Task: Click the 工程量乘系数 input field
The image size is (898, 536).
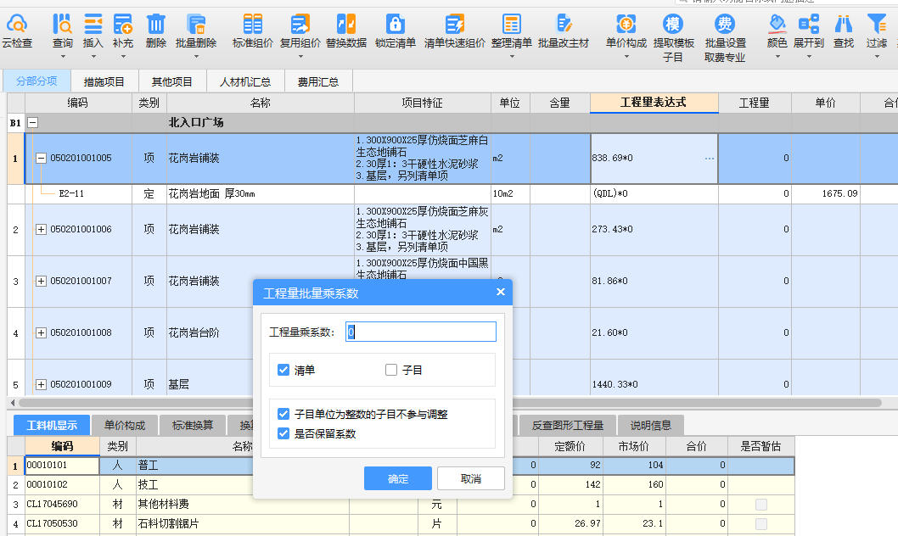Action: click(x=421, y=332)
